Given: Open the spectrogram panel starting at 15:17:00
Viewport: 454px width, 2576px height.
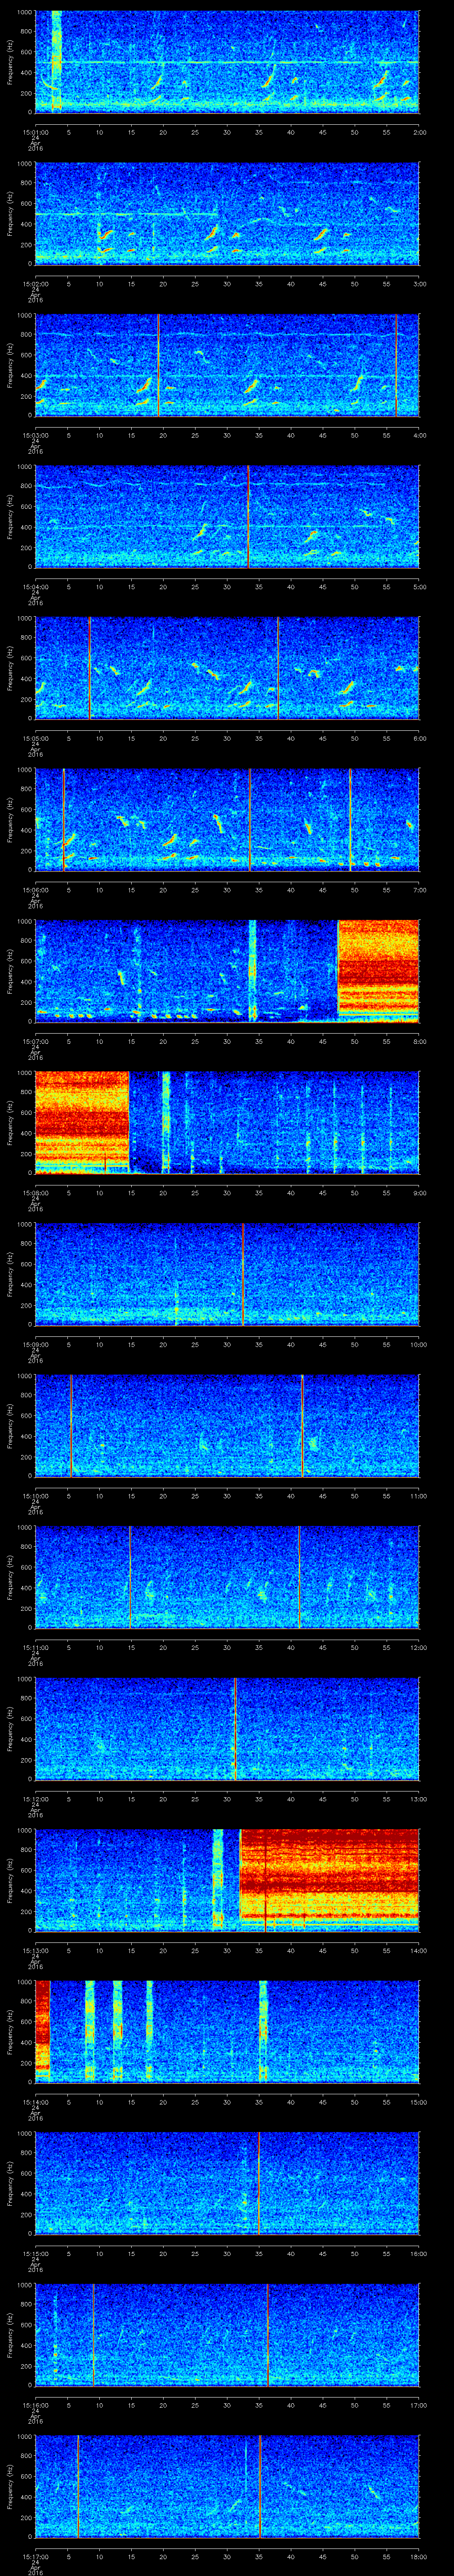Looking at the screenshot, I should pos(227,2486).
